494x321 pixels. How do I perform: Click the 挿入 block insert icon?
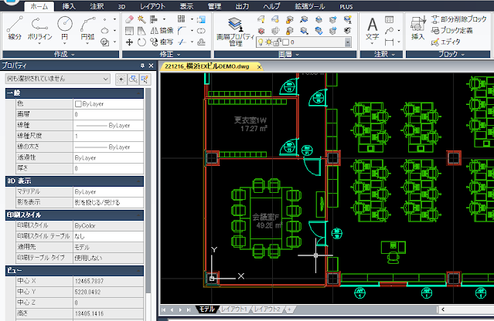click(417, 29)
